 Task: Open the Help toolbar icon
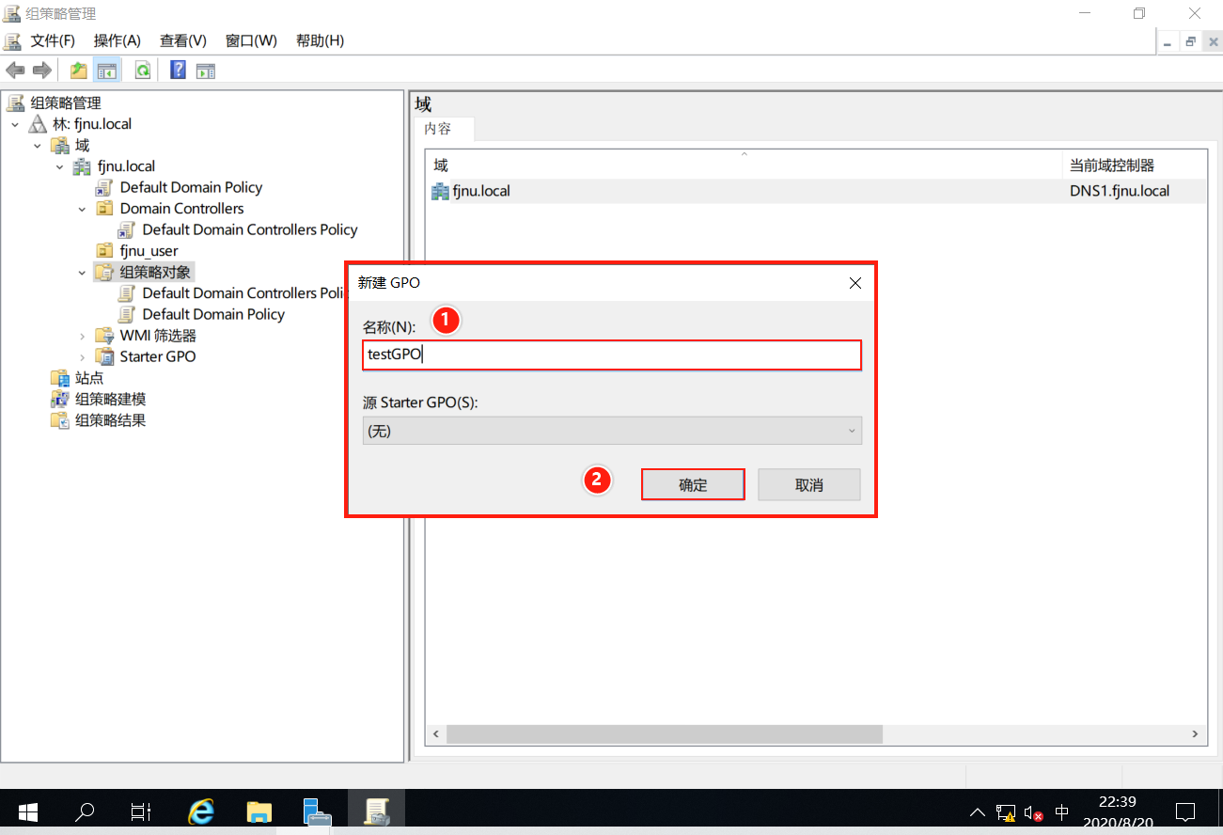(178, 71)
